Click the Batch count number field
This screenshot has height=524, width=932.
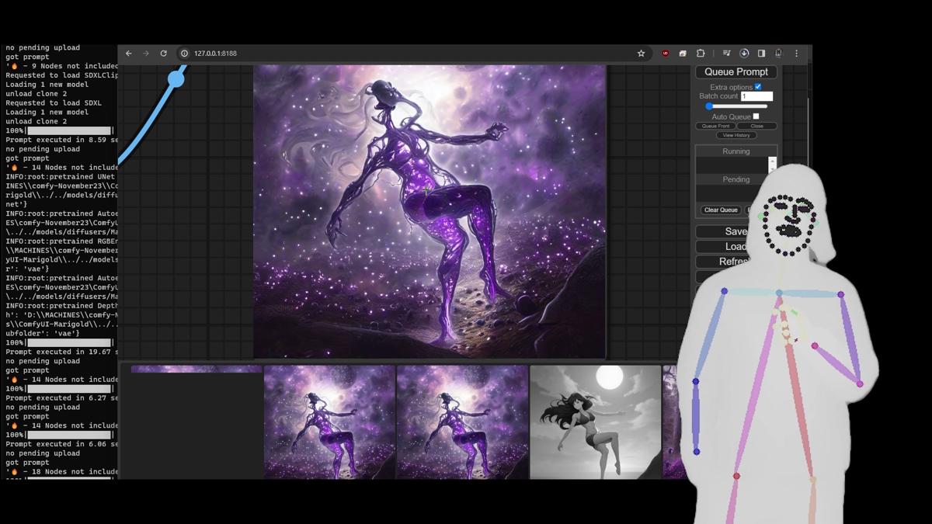coord(756,96)
